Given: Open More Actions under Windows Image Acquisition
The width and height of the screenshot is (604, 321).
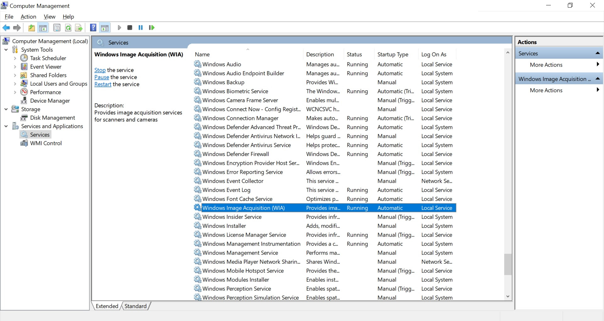Looking at the screenshot, I should 546,90.
